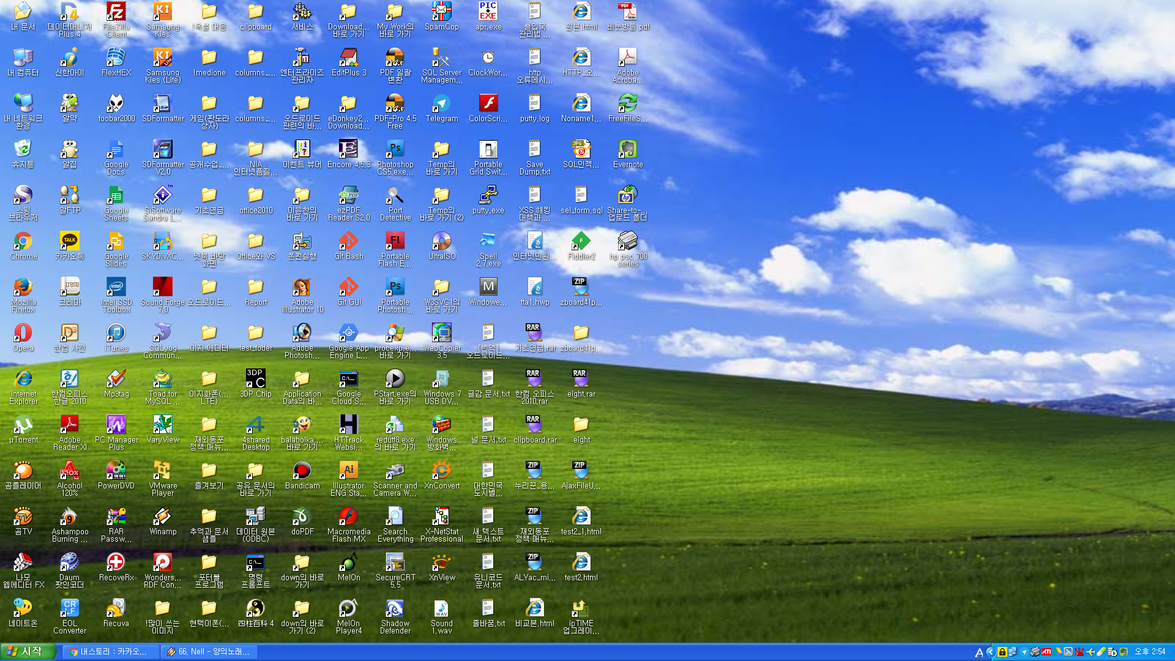
Task: Open the Mp3tag desktop icon
Action: point(116,383)
